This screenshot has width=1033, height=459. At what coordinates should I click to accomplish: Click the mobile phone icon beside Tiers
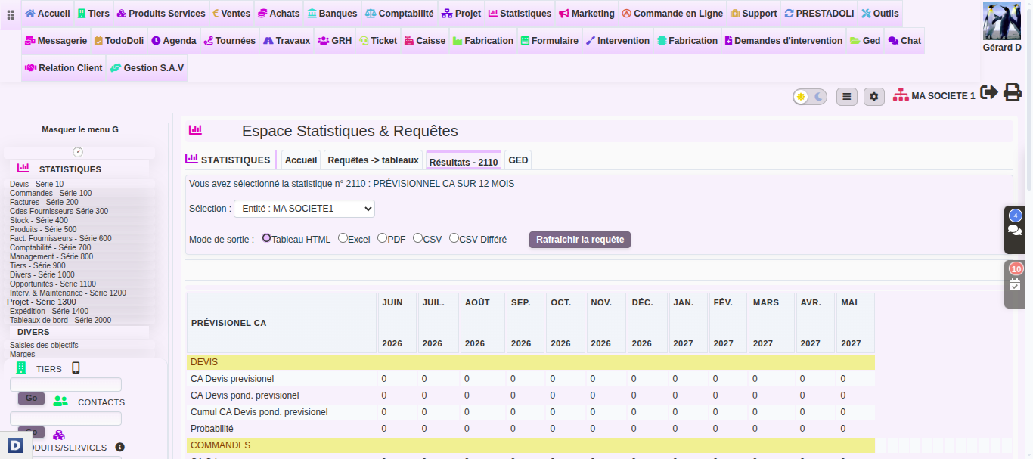click(76, 368)
